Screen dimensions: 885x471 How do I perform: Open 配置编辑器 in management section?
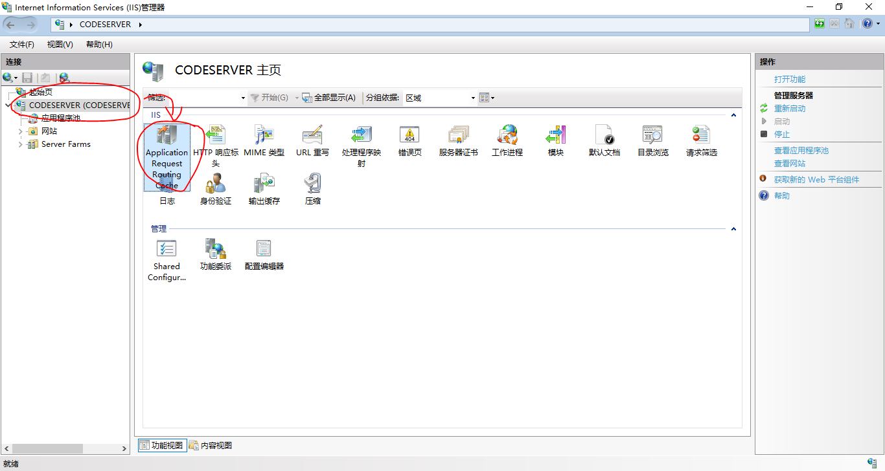pyautogui.click(x=264, y=249)
